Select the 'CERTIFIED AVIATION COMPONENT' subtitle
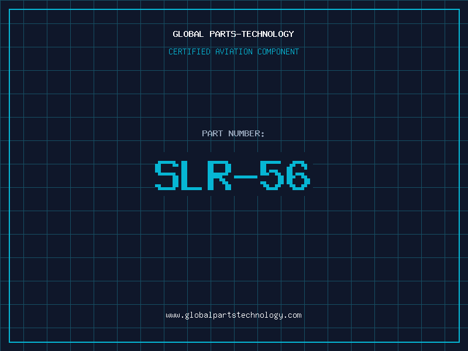This screenshot has width=468, height=351. [233, 51]
